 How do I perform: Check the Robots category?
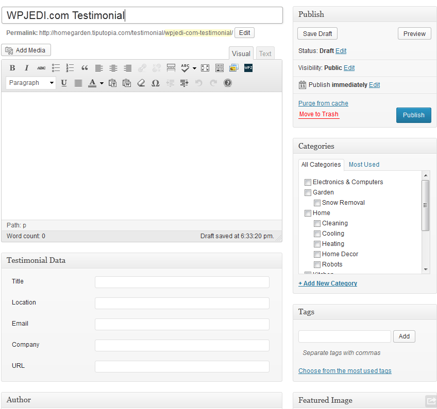pos(317,264)
